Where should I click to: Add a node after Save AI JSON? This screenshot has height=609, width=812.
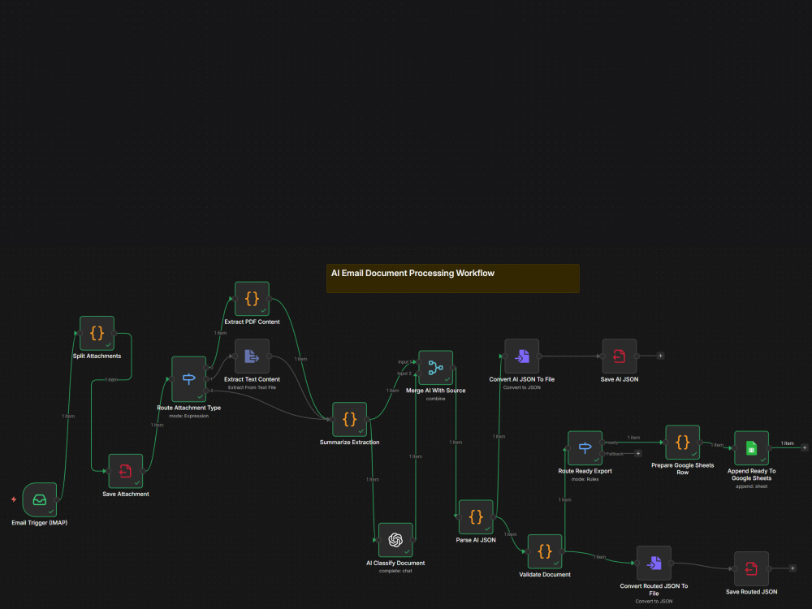660,356
